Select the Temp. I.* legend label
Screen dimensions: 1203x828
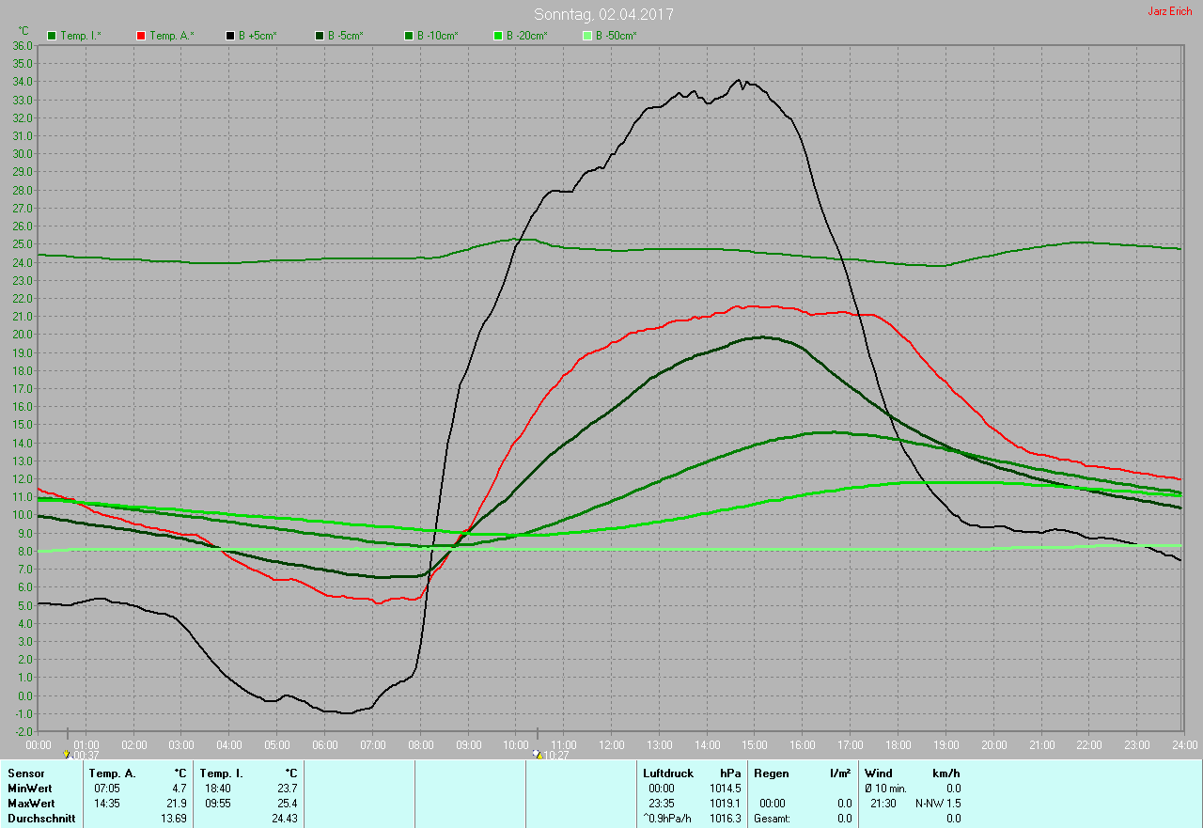[81, 36]
